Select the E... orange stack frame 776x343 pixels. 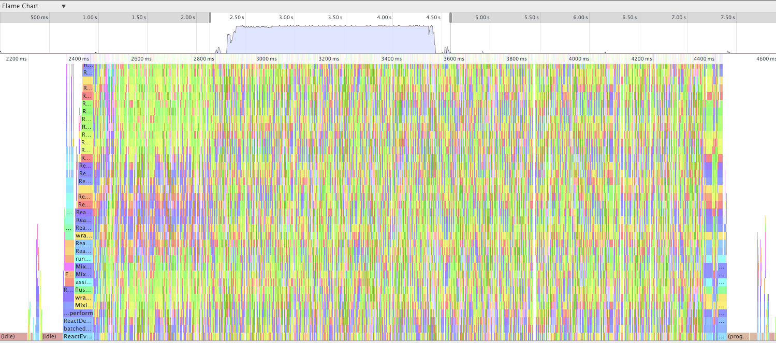coord(69,274)
